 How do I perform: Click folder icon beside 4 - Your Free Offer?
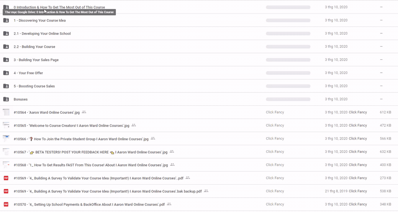(x=6, y=73)
